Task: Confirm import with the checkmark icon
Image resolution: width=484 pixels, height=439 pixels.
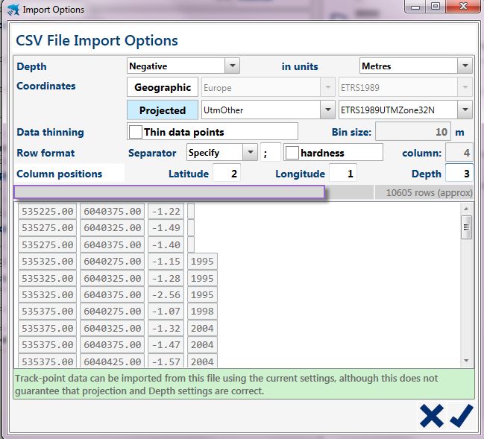Action: (x=461, y=415)
